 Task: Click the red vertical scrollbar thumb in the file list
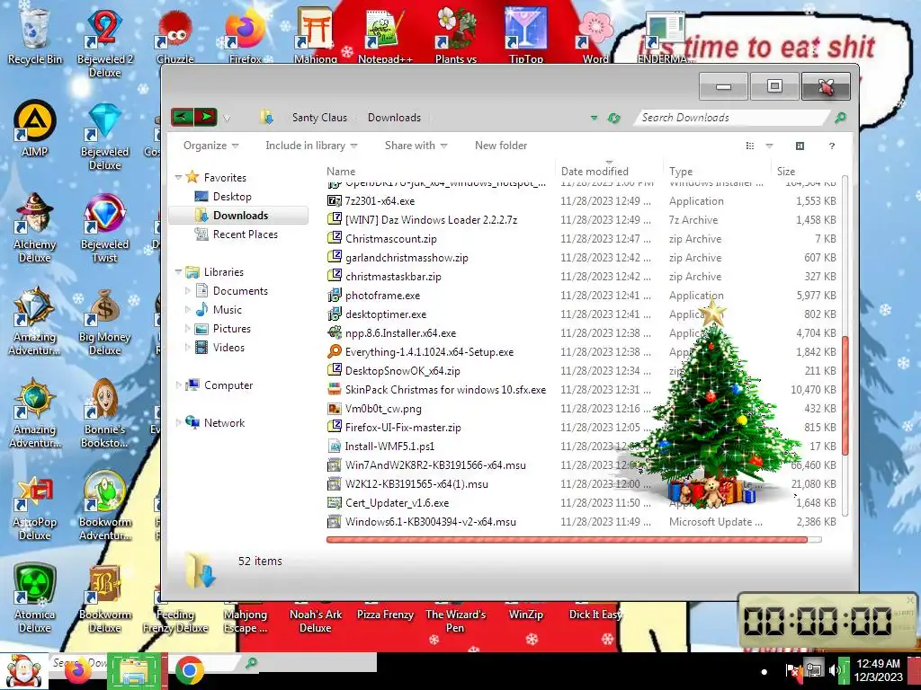point(845,395)
